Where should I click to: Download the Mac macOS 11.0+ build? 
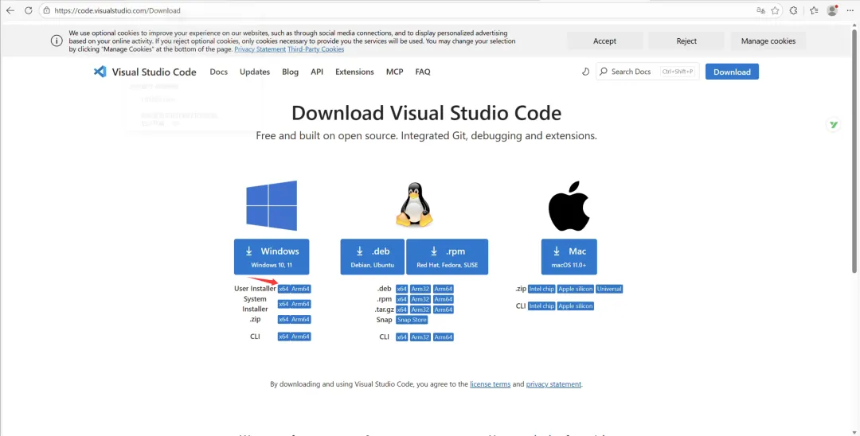coord(569,256)
